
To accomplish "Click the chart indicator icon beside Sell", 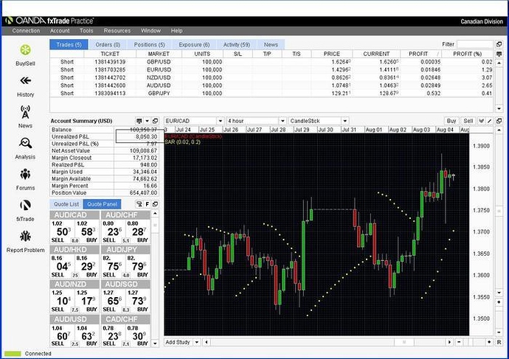I will [482, 121].
